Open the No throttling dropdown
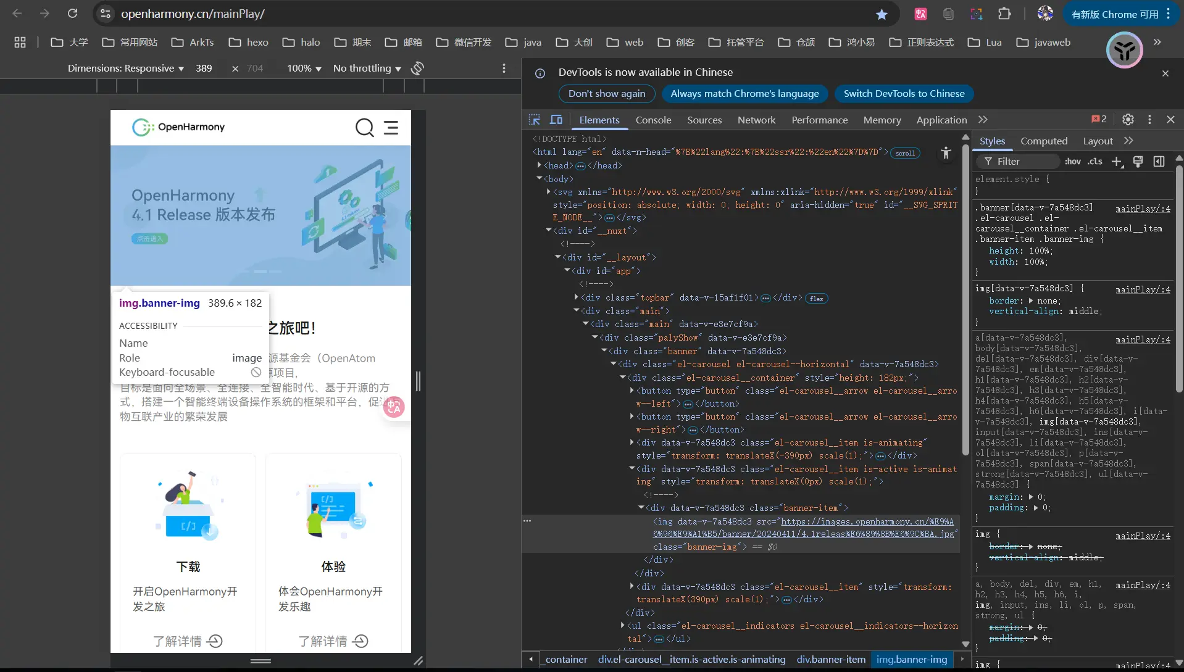 coord(367,68)
